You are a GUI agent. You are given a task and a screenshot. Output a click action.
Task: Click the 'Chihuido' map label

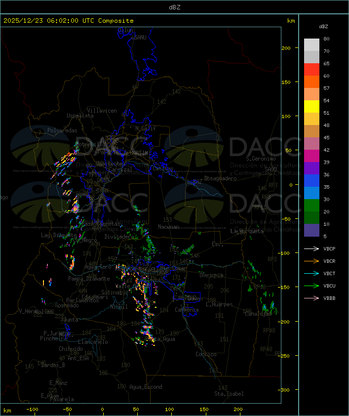tap(71, 349)
